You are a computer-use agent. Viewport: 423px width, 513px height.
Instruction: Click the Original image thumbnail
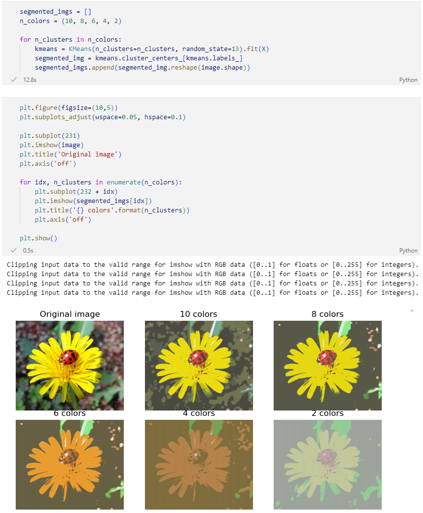click(x=70, y=365)
